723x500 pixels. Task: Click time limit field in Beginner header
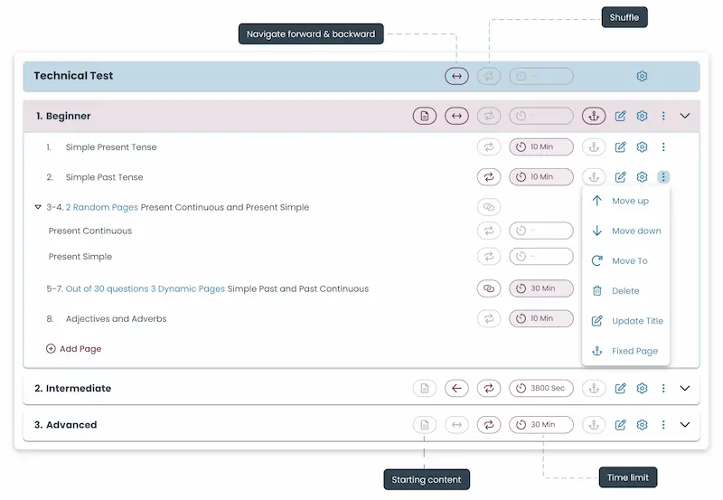541,116
